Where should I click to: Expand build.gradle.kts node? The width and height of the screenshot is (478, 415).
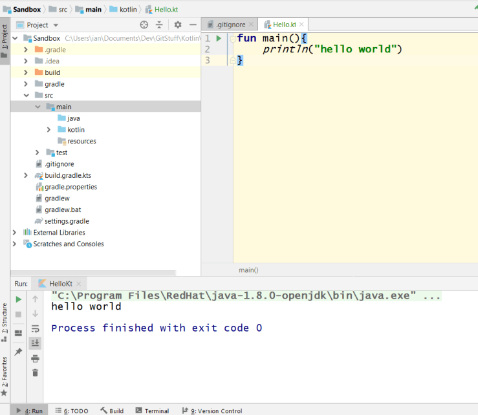[x=26, y=176]
